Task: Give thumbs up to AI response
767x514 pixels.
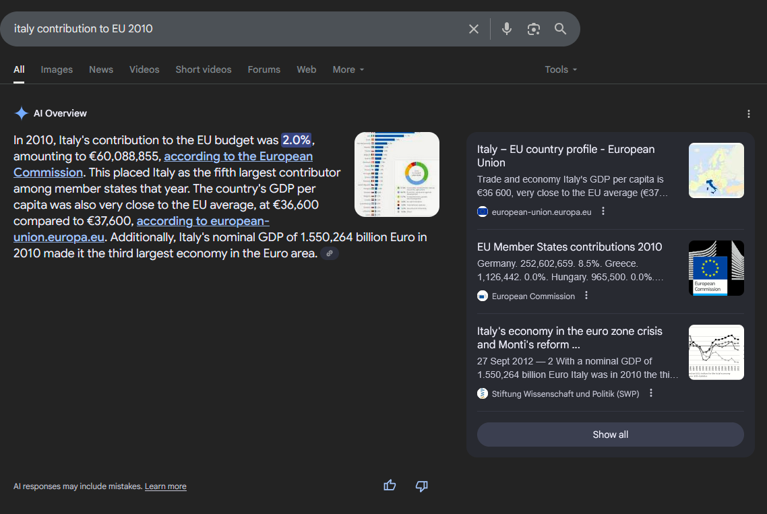Action: [390, 486]
